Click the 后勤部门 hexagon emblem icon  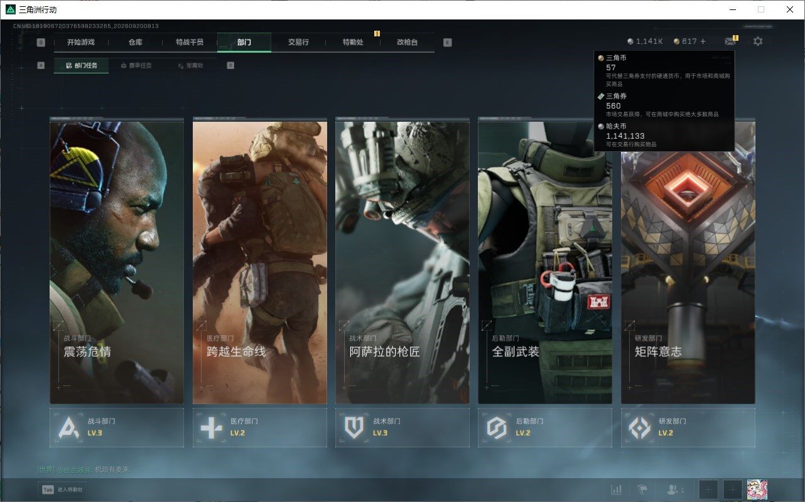(497, 427)
